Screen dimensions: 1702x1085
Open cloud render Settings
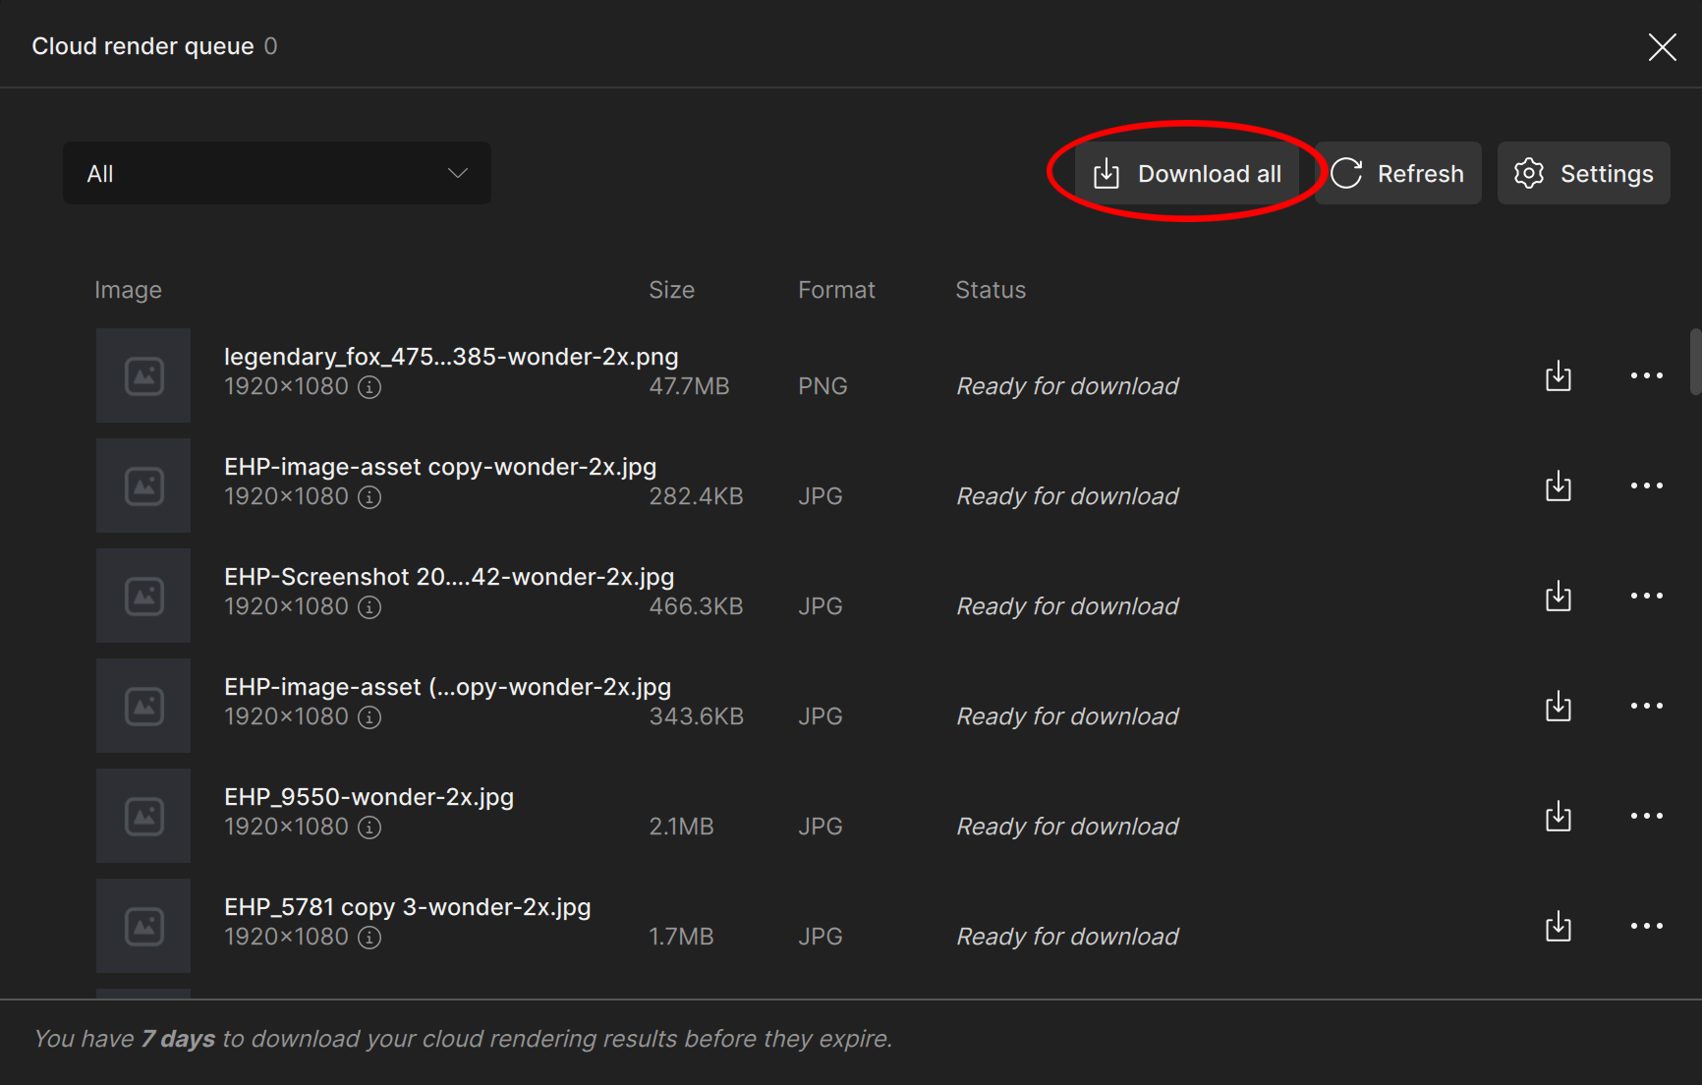click(x=1583, y=173)
